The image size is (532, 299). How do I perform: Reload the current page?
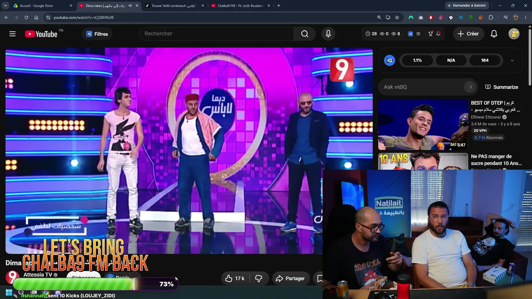[26, 17]
